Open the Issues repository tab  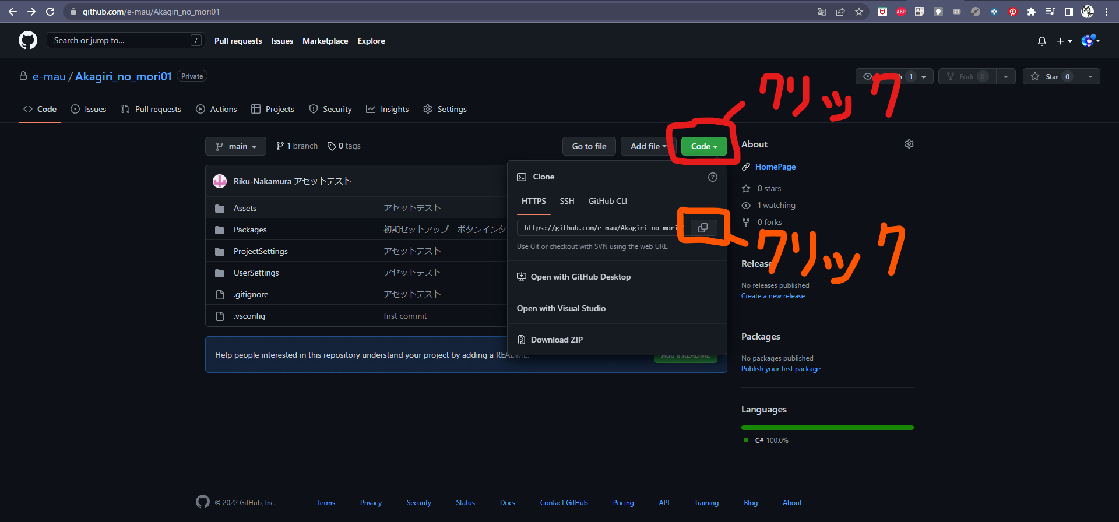tap(89, 109)
